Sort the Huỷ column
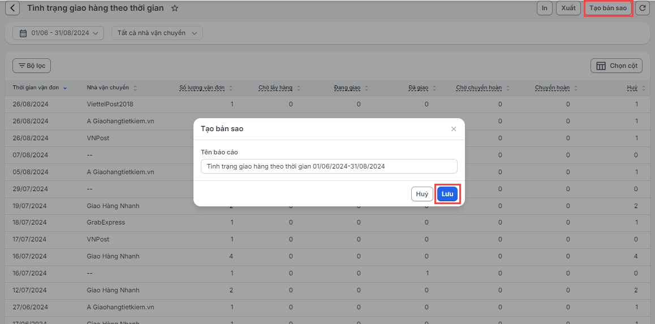This screenshot has width=655, height=324. point(643,88)
